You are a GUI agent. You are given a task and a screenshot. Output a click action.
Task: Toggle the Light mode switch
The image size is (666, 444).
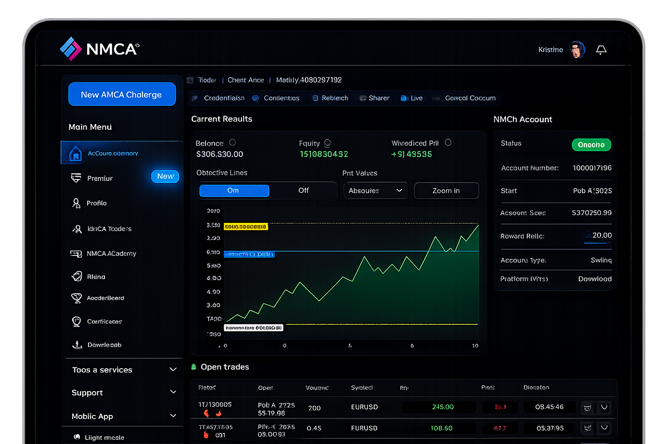[77, 437]
